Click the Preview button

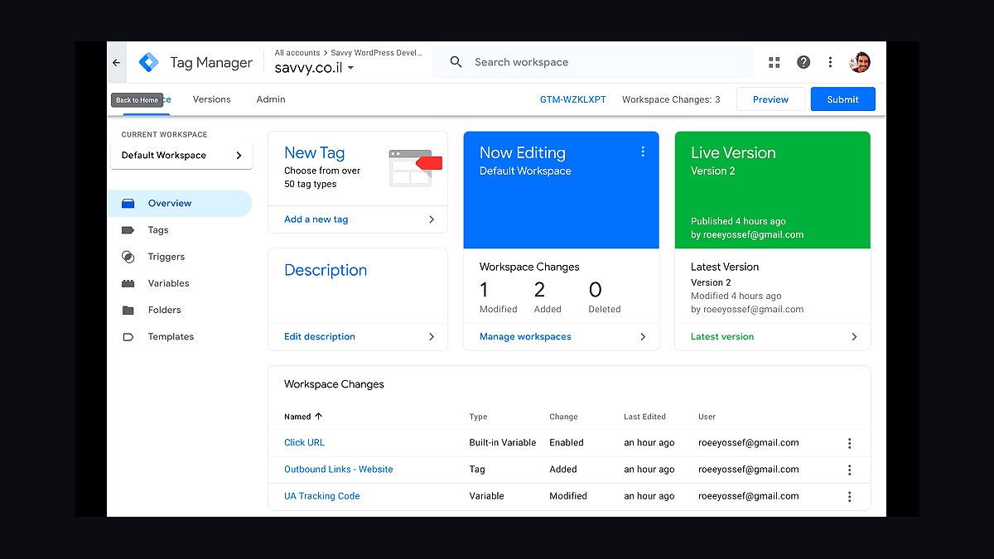point(770,99)
